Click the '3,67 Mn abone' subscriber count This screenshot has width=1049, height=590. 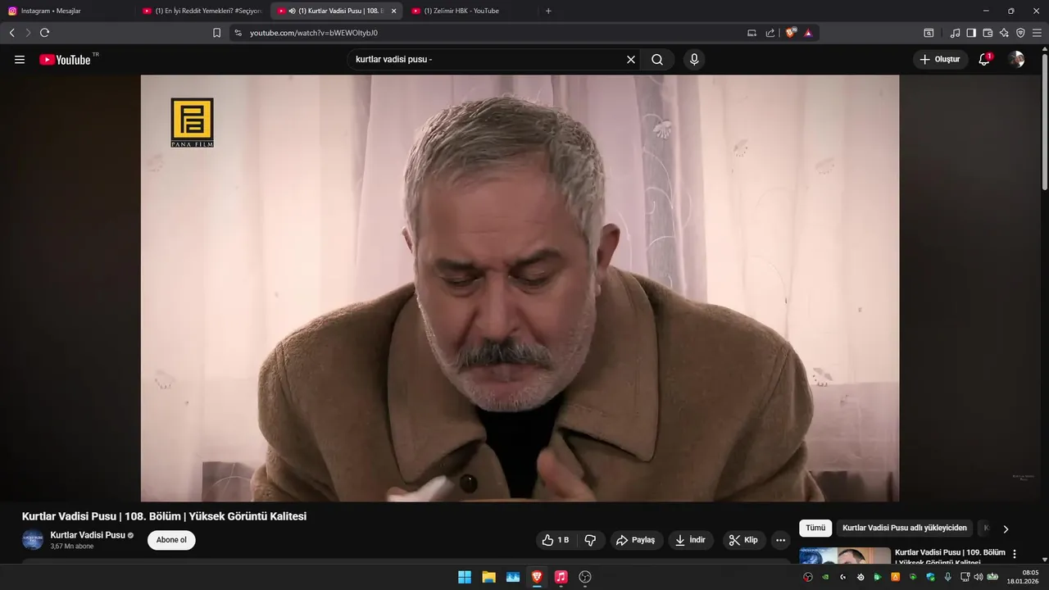tap(72, 547)
